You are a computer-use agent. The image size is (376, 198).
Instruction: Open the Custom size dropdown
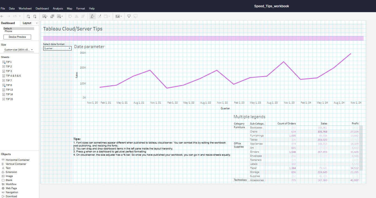[x=19, y=50]
